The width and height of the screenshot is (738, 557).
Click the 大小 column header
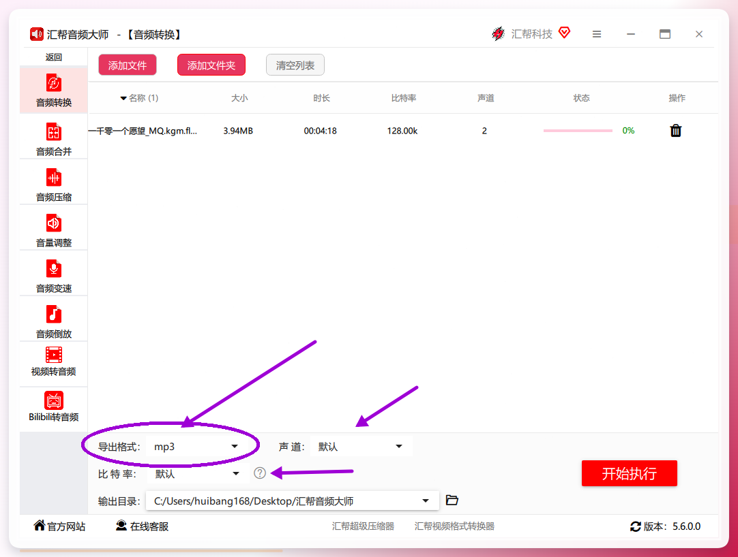239,98
